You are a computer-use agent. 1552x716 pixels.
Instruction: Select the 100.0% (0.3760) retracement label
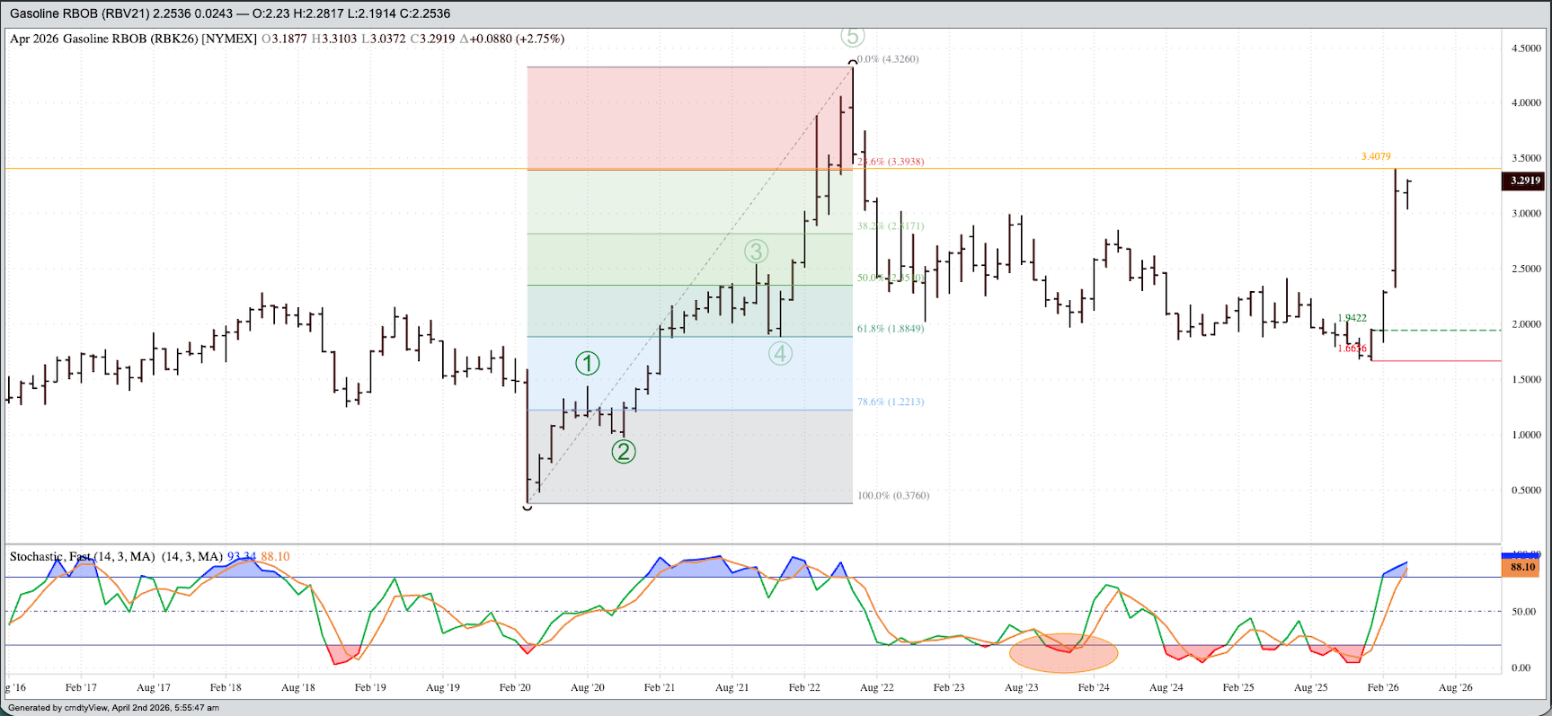[x=892, y=495]
